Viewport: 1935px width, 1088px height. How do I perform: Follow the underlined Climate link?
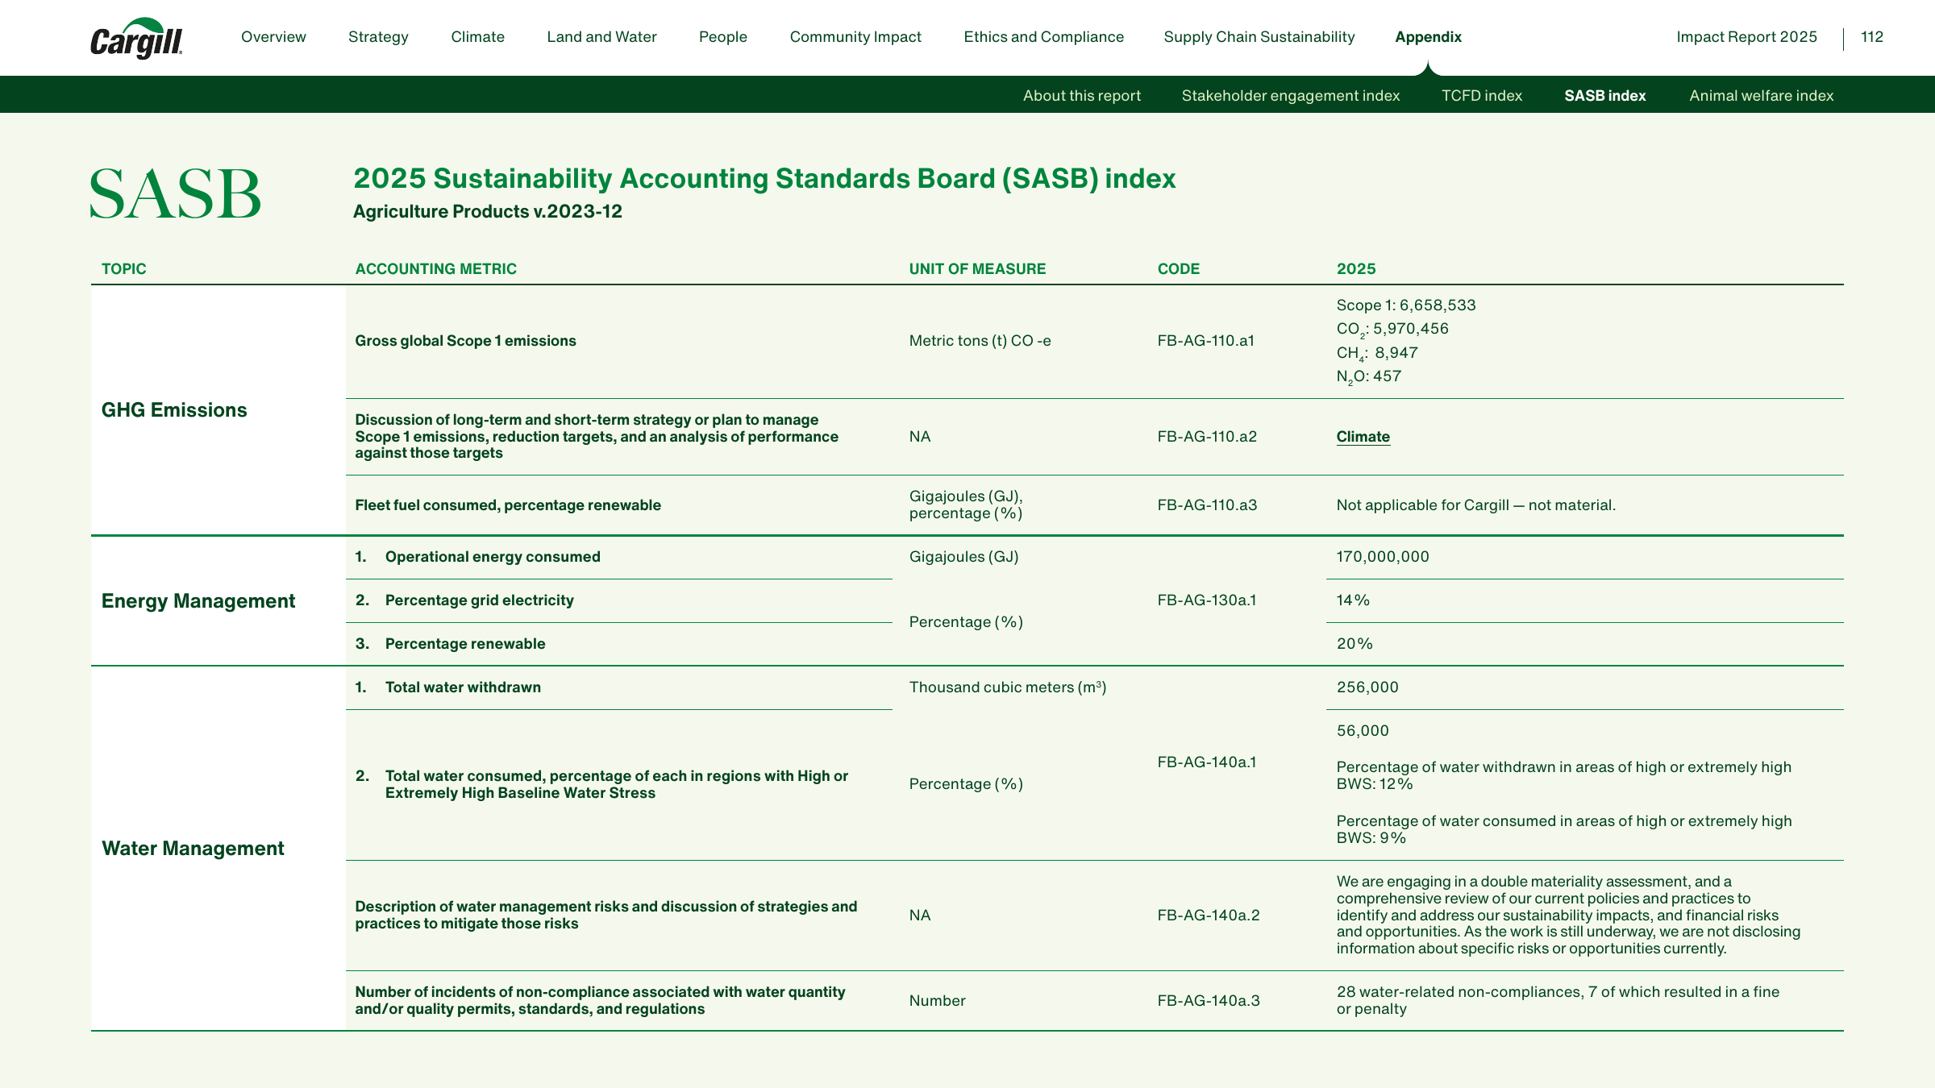(1363, 437)
